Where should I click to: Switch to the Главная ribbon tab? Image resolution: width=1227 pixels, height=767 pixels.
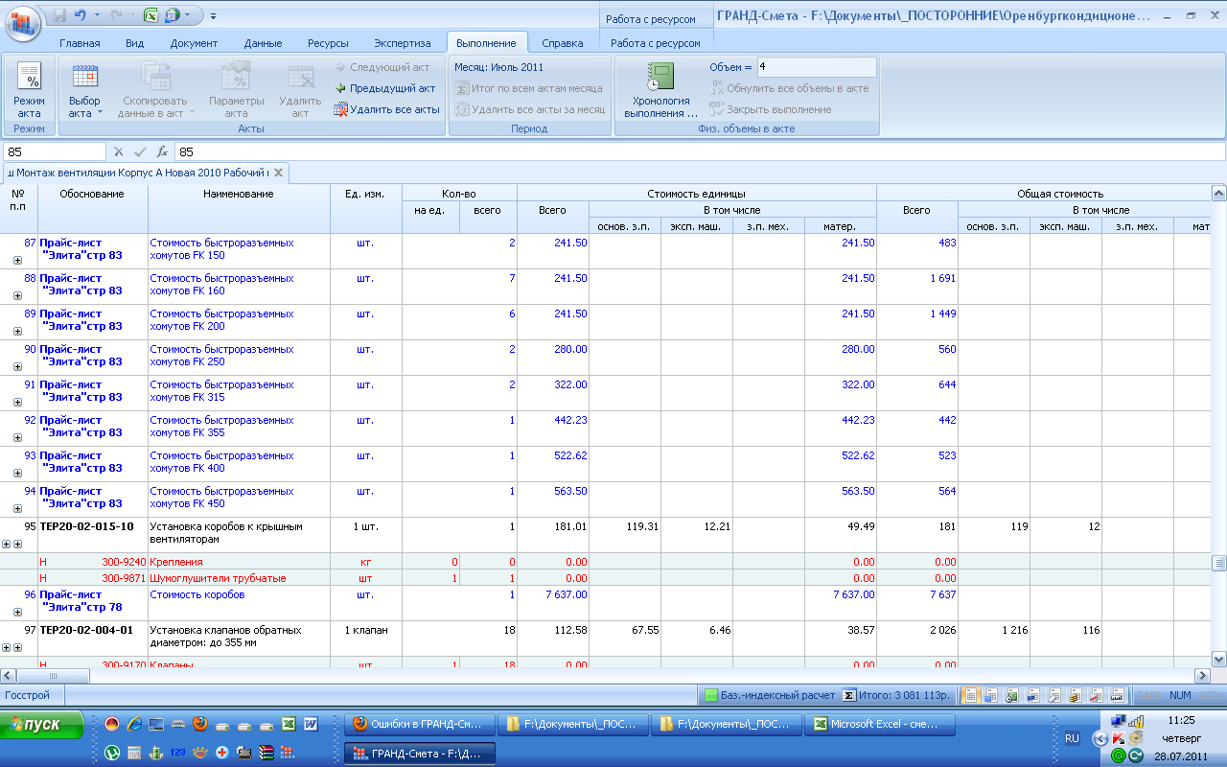pos(80,43)
